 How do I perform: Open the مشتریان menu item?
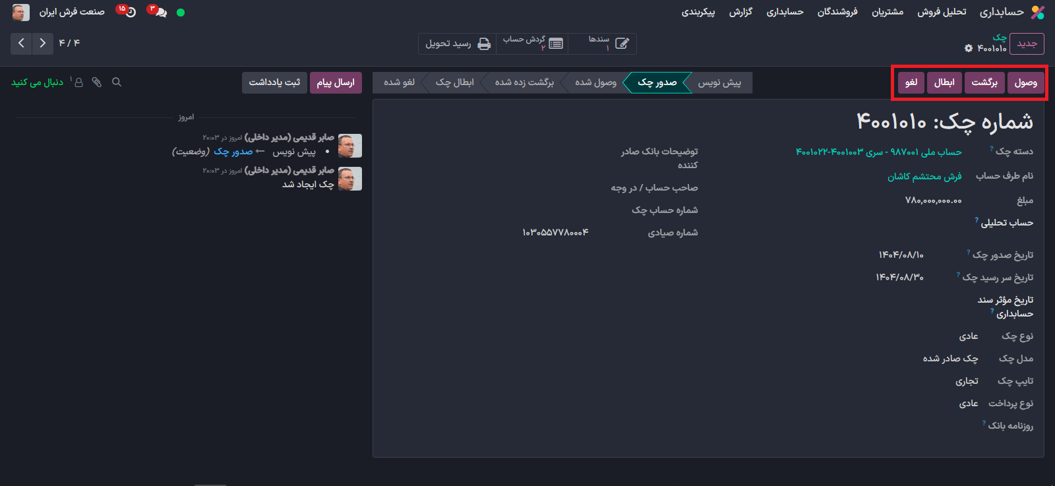888,13
